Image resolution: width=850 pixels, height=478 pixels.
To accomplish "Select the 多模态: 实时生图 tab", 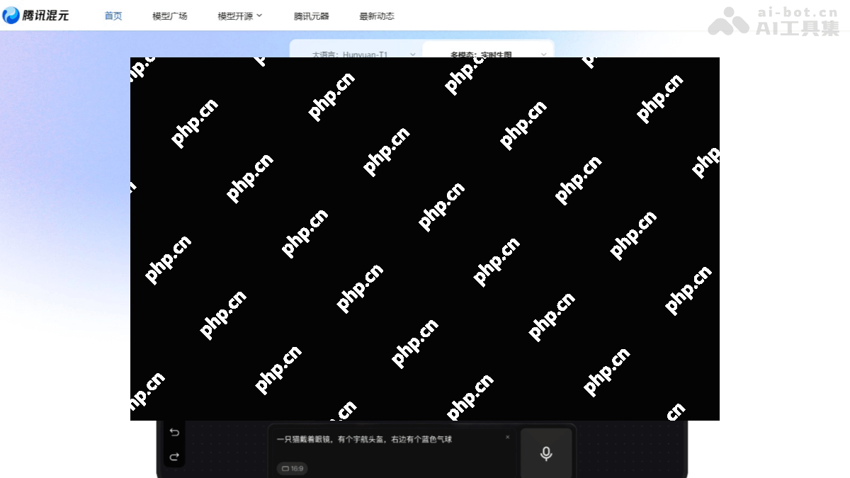I will click(x=482, y=54).
